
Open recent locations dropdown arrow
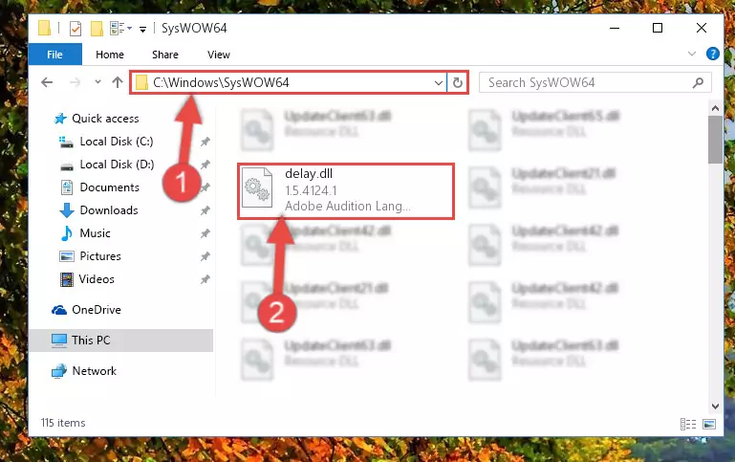coord(97,82)
